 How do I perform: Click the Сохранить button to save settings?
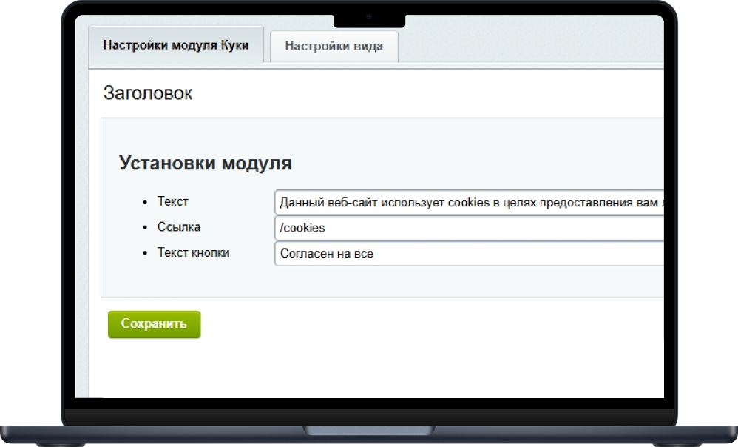(x=154, y=324)
